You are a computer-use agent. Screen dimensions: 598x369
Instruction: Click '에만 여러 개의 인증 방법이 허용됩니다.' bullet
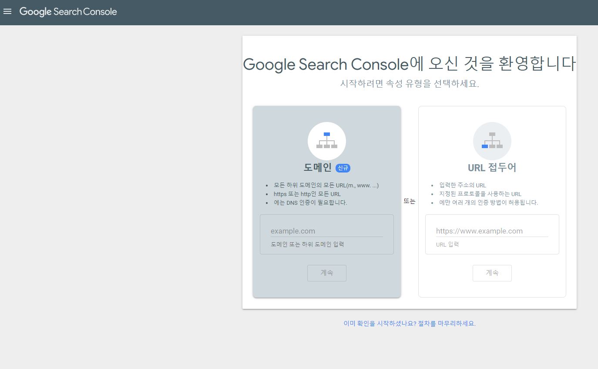point(489,203)
